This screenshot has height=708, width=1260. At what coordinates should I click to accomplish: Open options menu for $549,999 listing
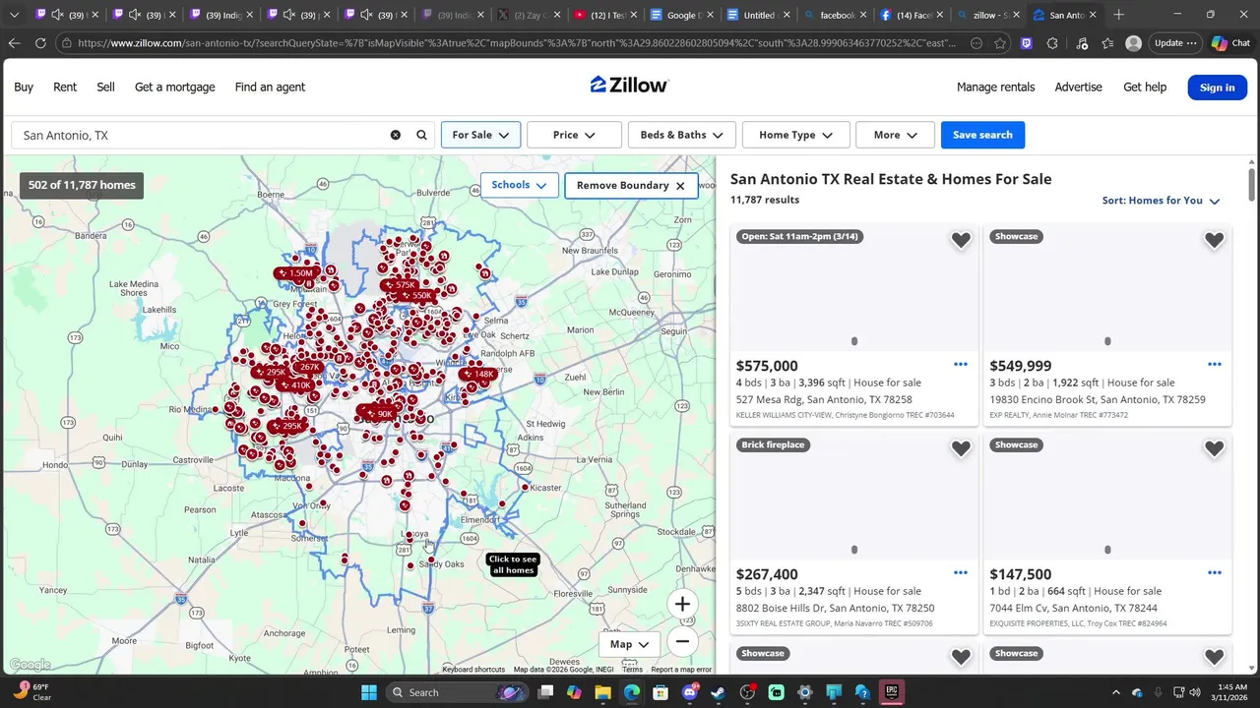tap(1215, 364)
